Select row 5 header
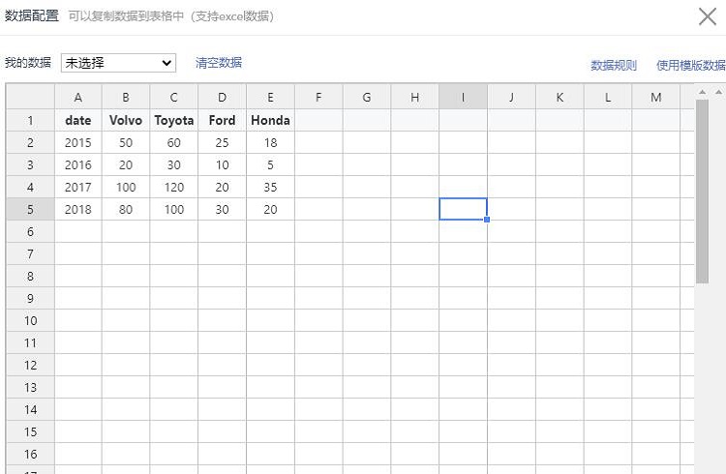726x474 pixels. [30, 209]
